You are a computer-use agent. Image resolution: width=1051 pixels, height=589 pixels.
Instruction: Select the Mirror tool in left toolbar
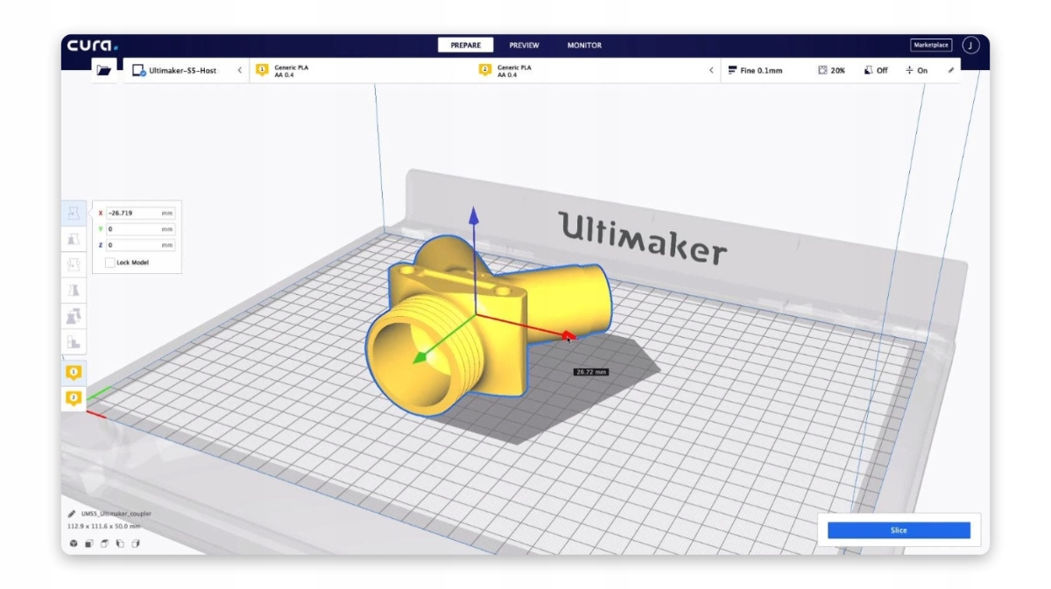pos(74,291)
